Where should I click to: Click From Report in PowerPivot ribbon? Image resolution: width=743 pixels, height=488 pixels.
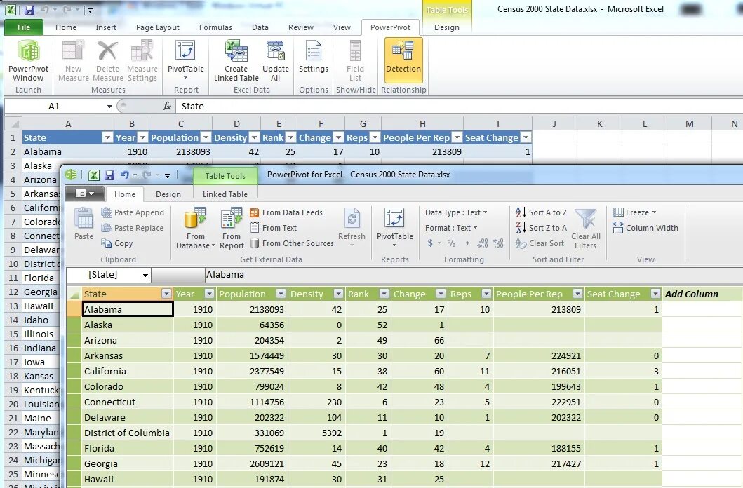coord(232,228)
